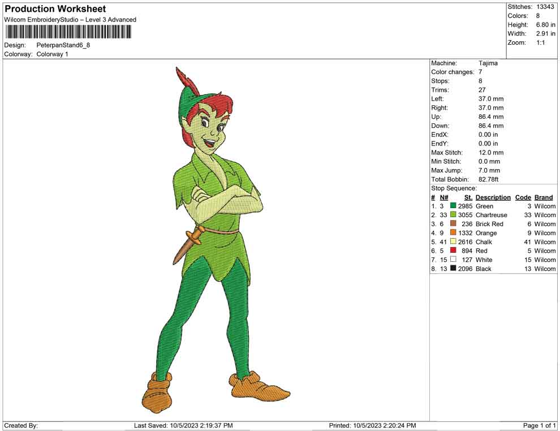
Task: Click the design name 'PeterpanStand6_8'
Action: 63,45
